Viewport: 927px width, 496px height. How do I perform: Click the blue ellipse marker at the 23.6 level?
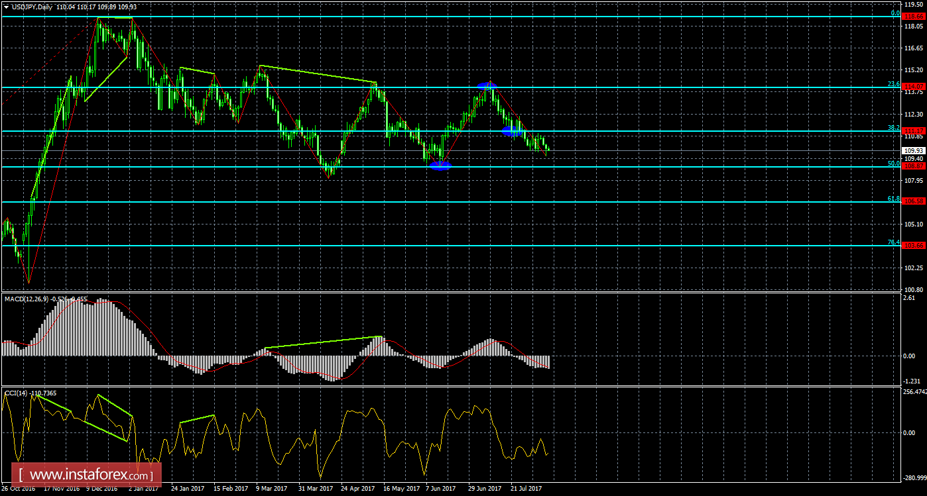(x=487, y=85)
